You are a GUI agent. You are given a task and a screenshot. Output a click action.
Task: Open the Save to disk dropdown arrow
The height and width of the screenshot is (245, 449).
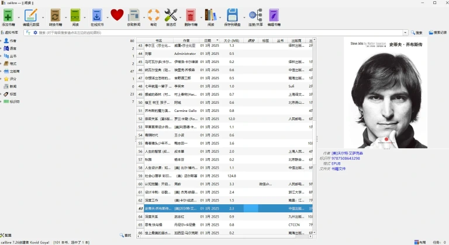(244, 17)
